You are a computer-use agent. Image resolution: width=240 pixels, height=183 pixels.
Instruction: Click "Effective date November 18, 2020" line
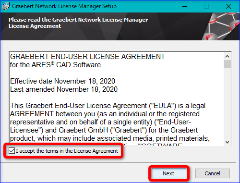coord(62,81)
